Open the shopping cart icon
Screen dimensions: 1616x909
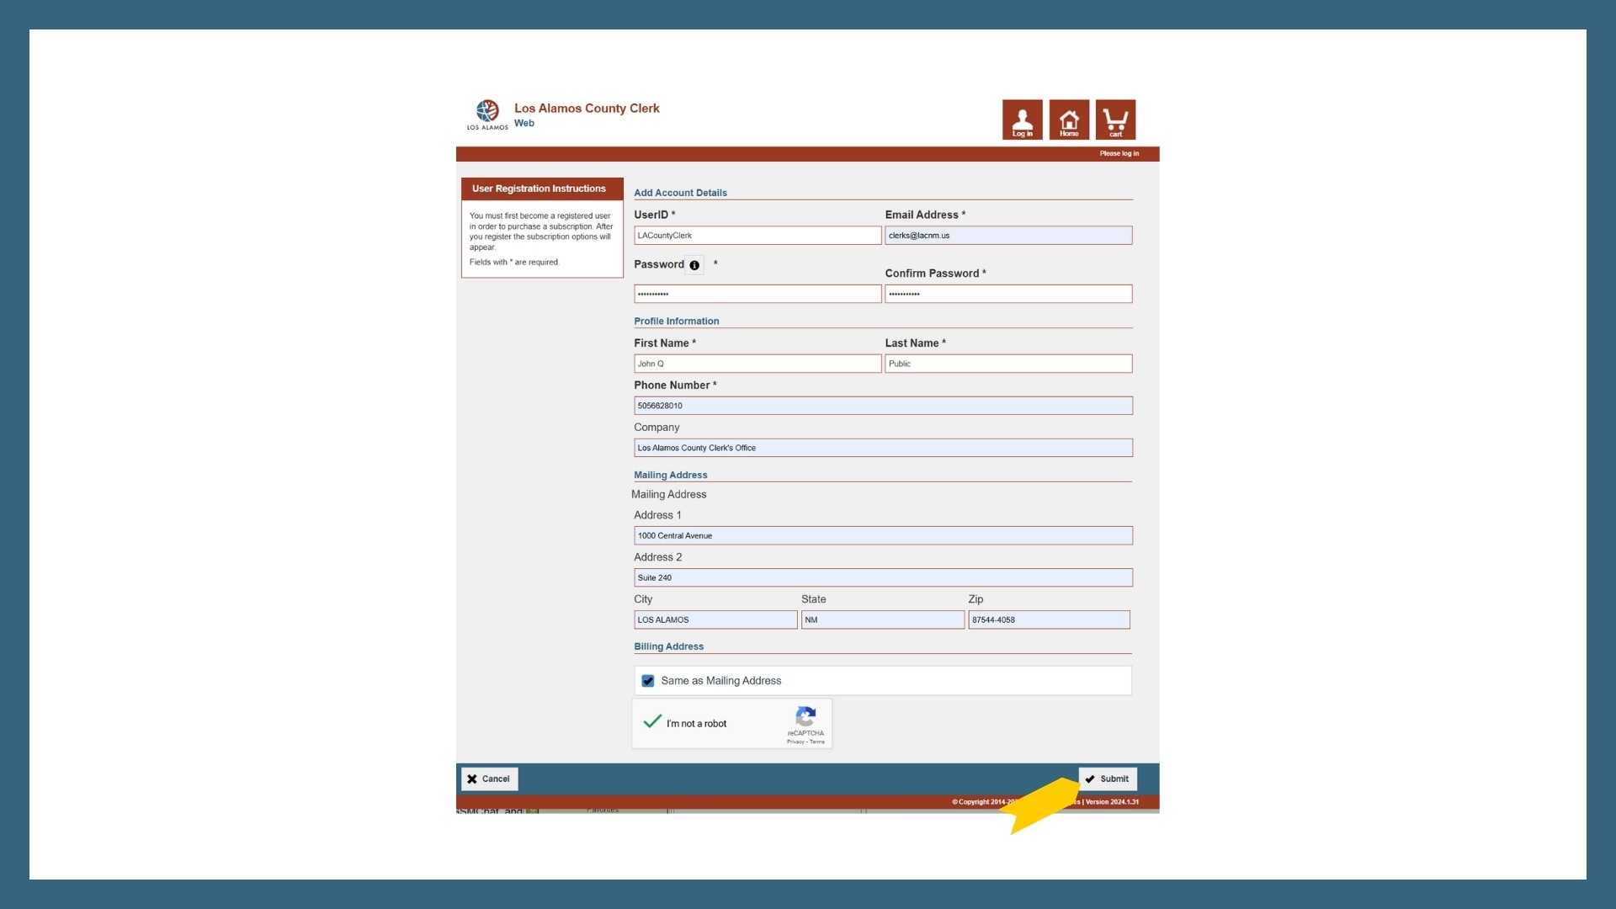click(x=1116, y=120)
